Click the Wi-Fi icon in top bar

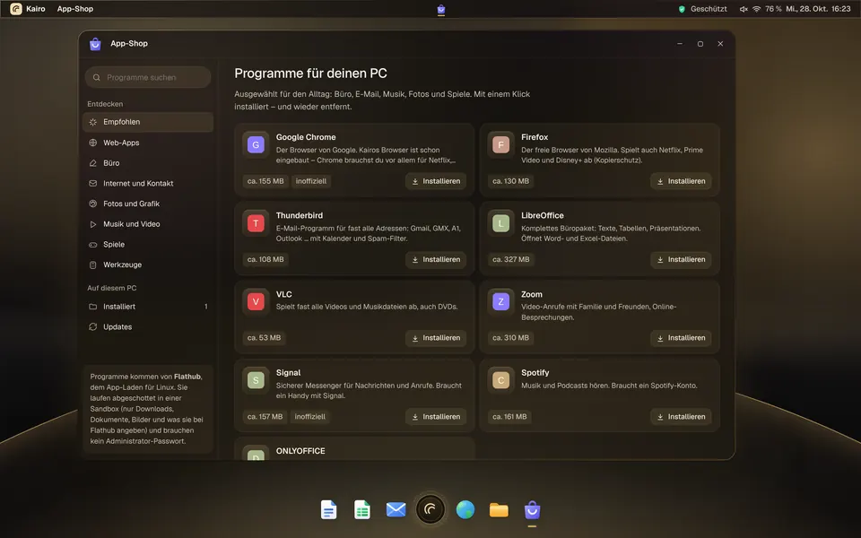[x=757, y=9]
